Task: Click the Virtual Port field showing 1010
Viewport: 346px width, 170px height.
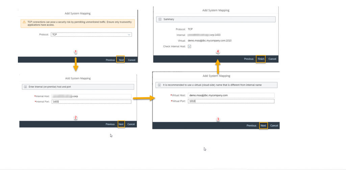Action: point(231,101)
